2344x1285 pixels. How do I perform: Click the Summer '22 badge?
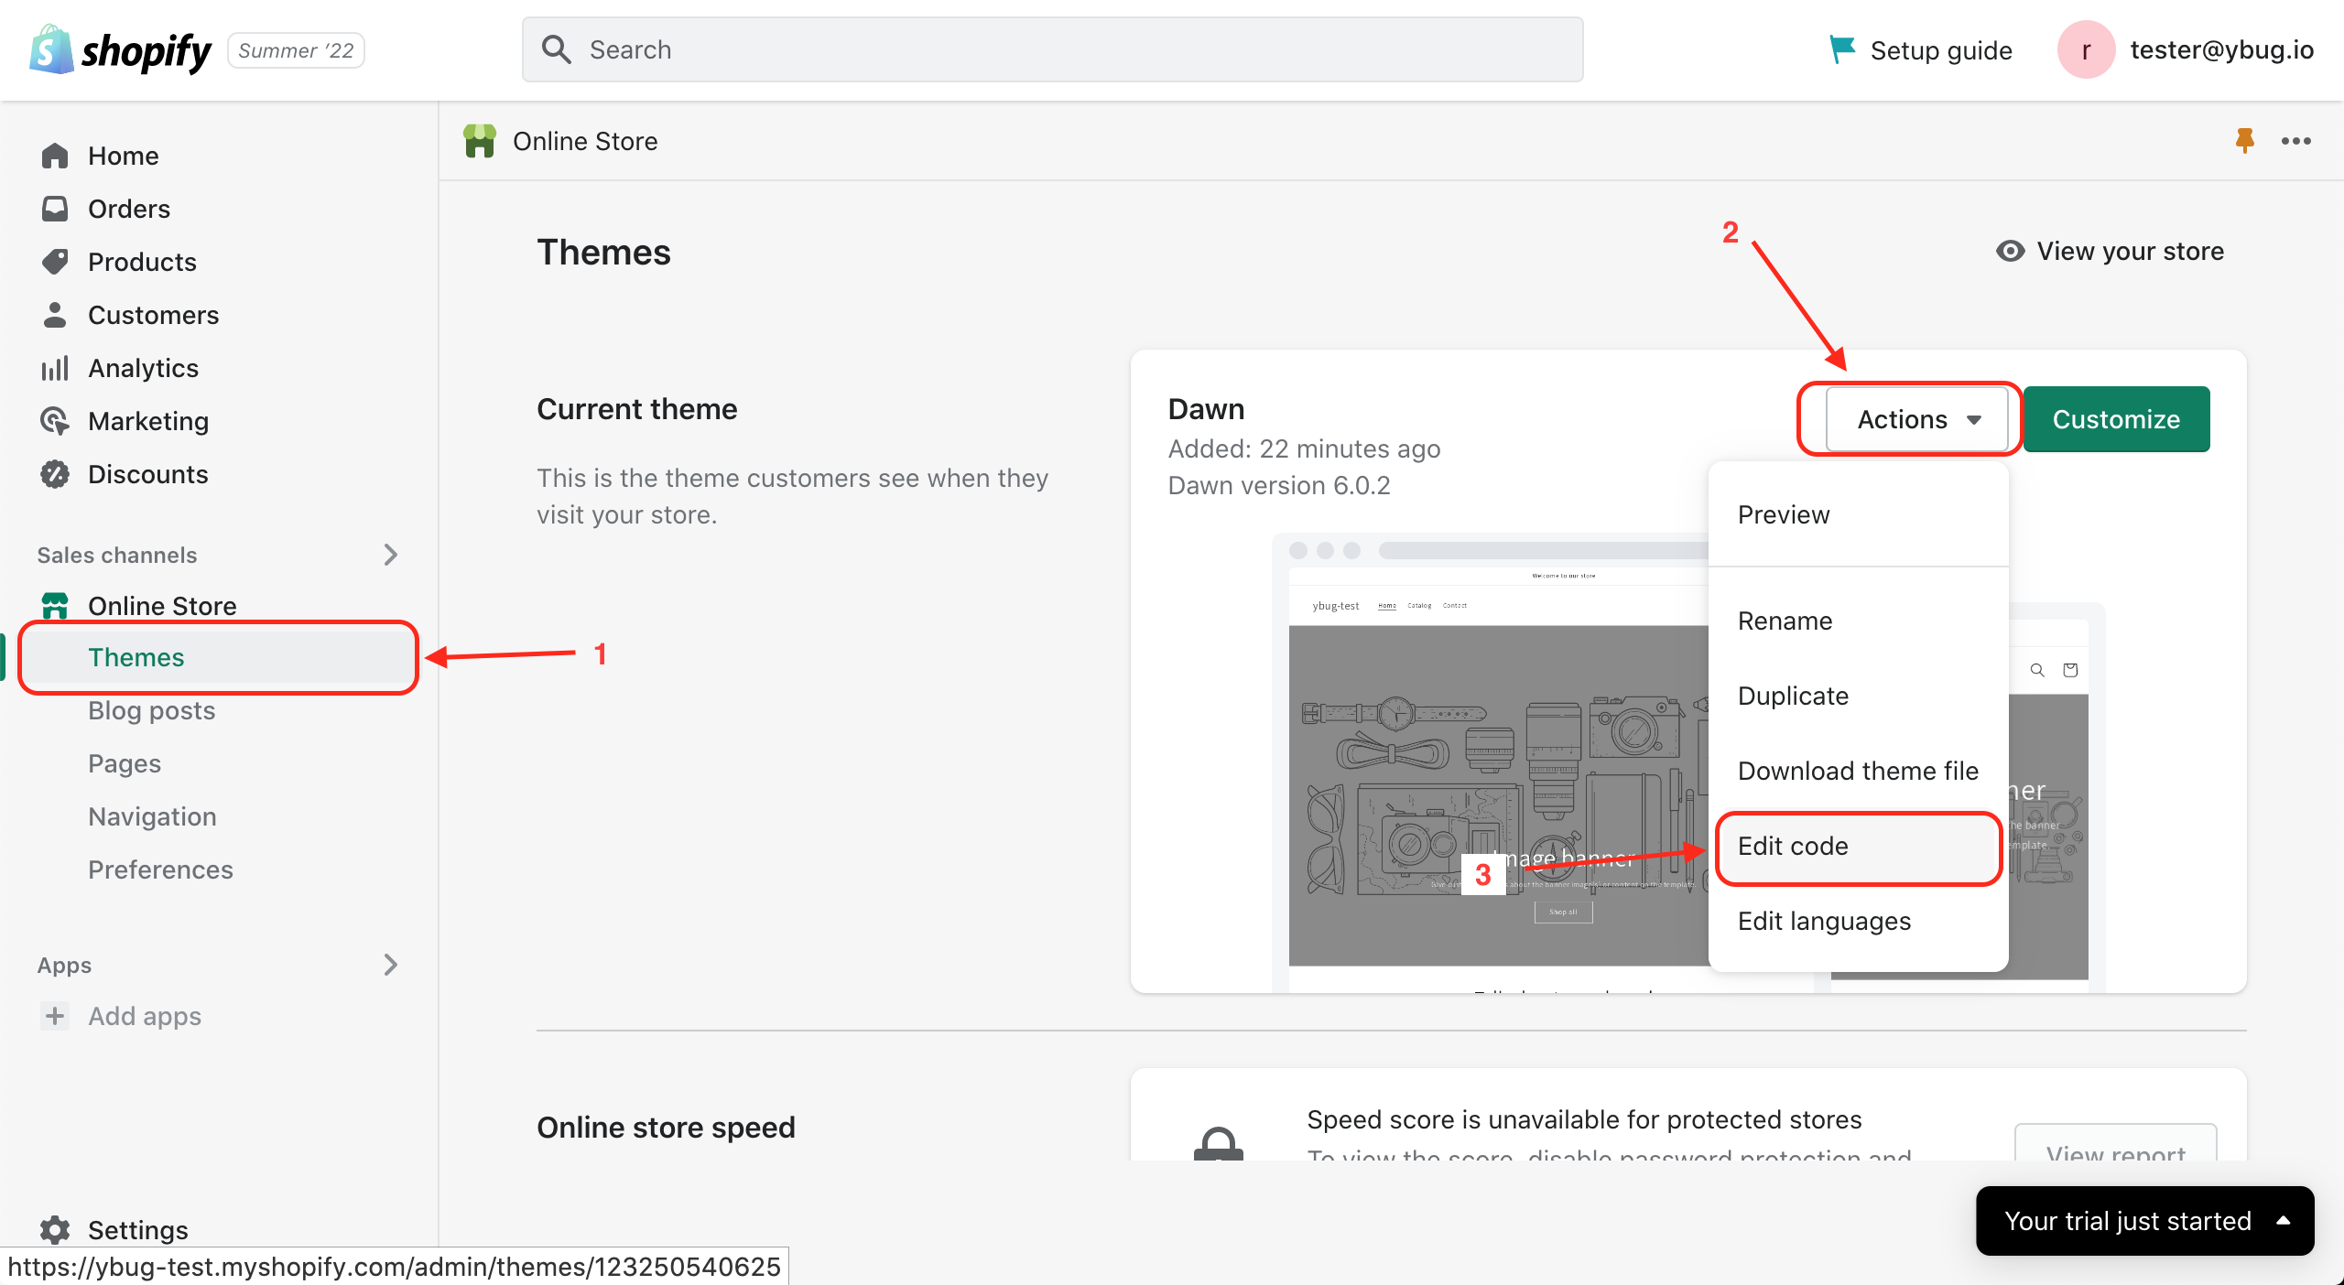coord(296,50)
